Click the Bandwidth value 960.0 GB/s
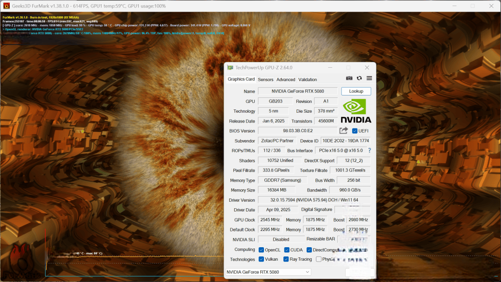Image resolution: width=501 pixels, height=282 pixels. tap(350, 190)
